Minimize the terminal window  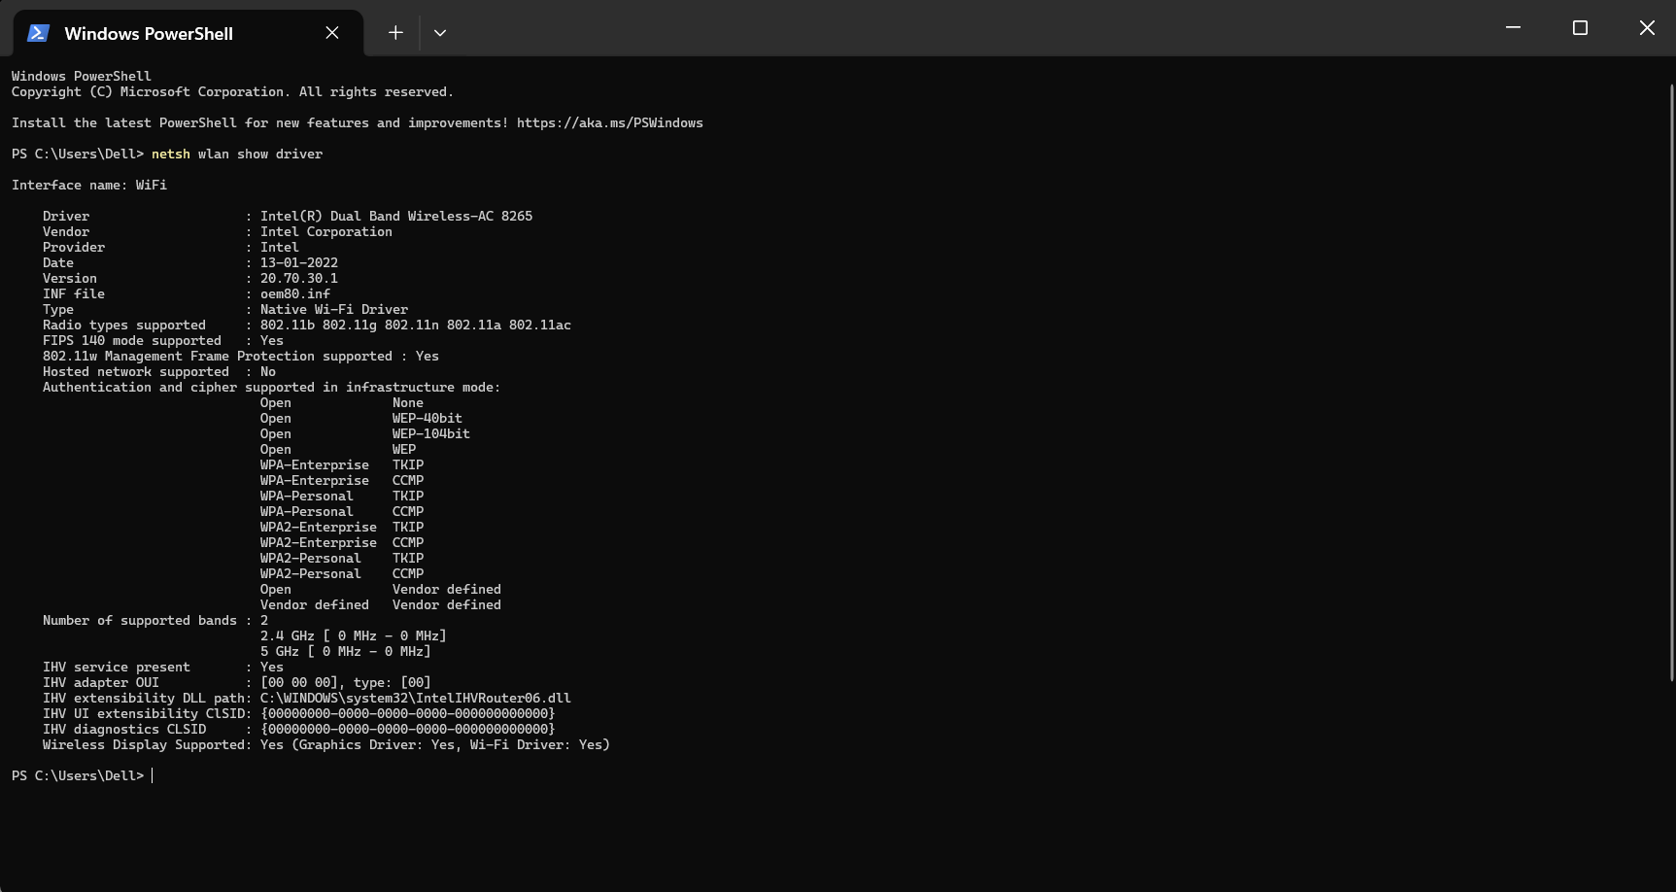coord(1513,28)
